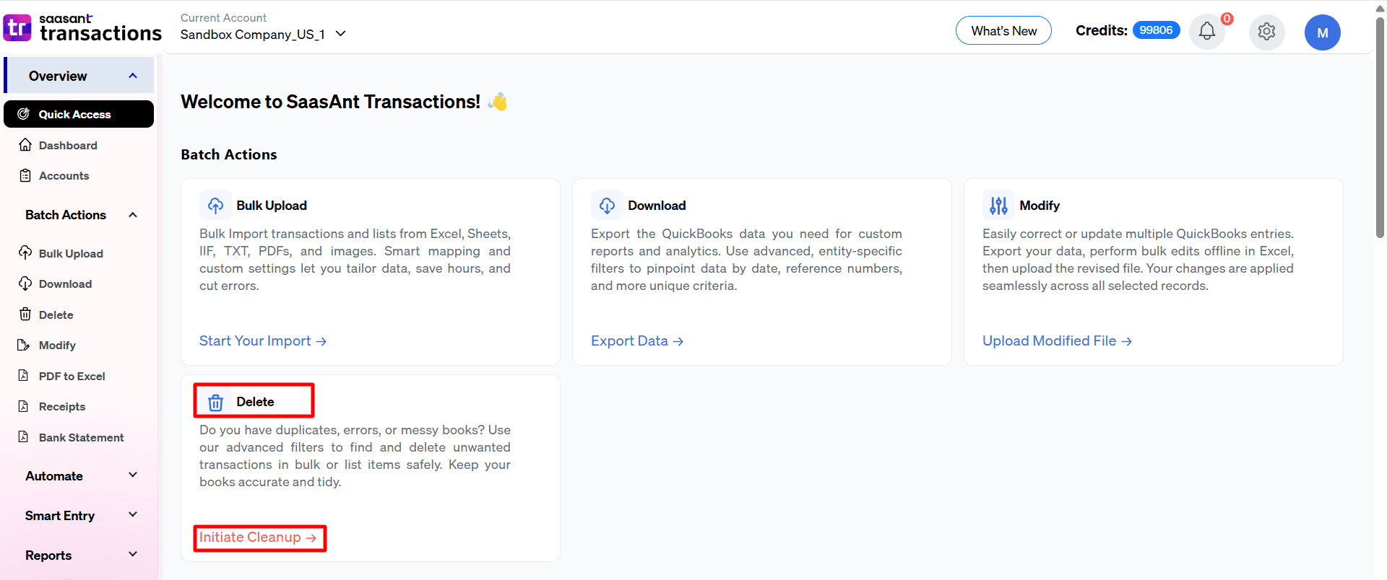Open the notifications bell icon
Image resolution: width=1387 pixels, height=580 pixels.
pyautogui.click(x=1207, y=31)
